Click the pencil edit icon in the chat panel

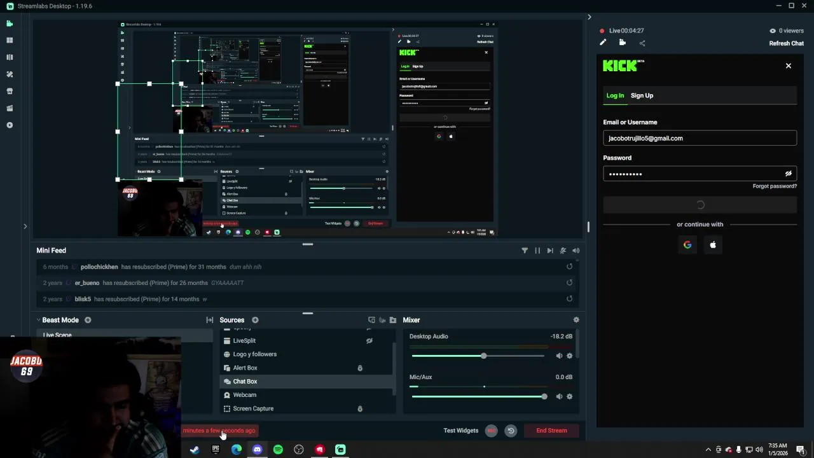point(603,43)
